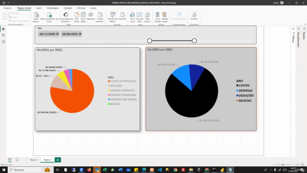The width and height of the screenshot is (307, 173).
Task: Expand the Dados pane
Action: tap(304, 29)
